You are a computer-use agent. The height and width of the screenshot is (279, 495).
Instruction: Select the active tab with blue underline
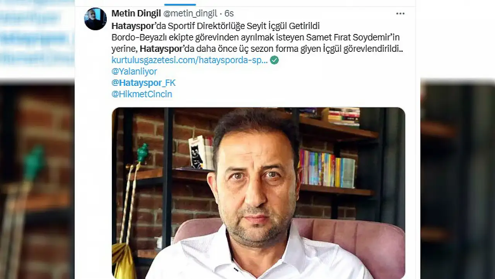[x=180, y=3]
